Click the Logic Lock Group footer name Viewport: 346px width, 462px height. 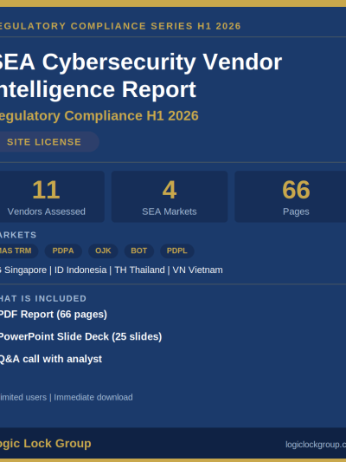pyautogui.click(x=46, y=444)
